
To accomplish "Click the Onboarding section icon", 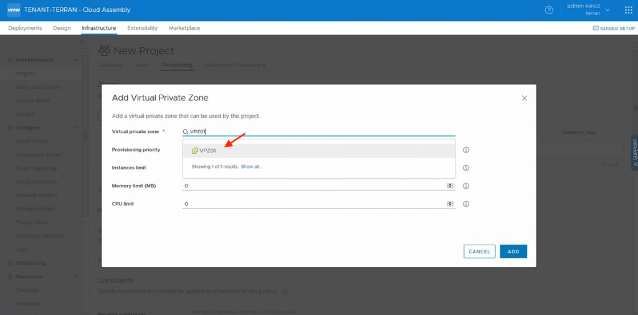I will click(10, 263).
